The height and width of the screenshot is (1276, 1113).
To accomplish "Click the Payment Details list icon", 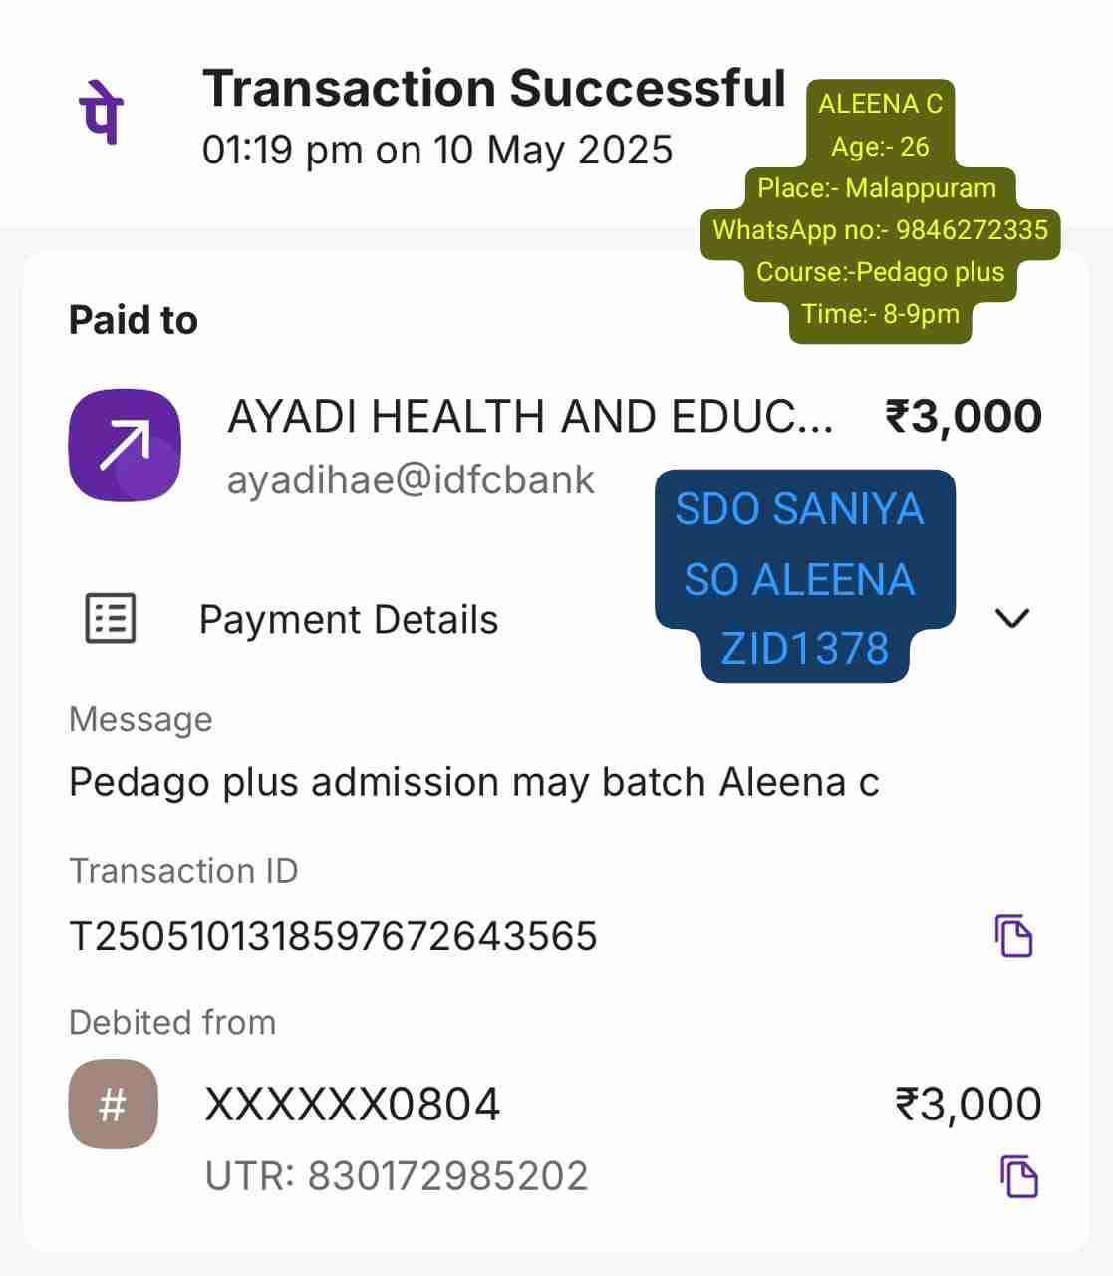I will pyautogui.click(x=110, y=619).
